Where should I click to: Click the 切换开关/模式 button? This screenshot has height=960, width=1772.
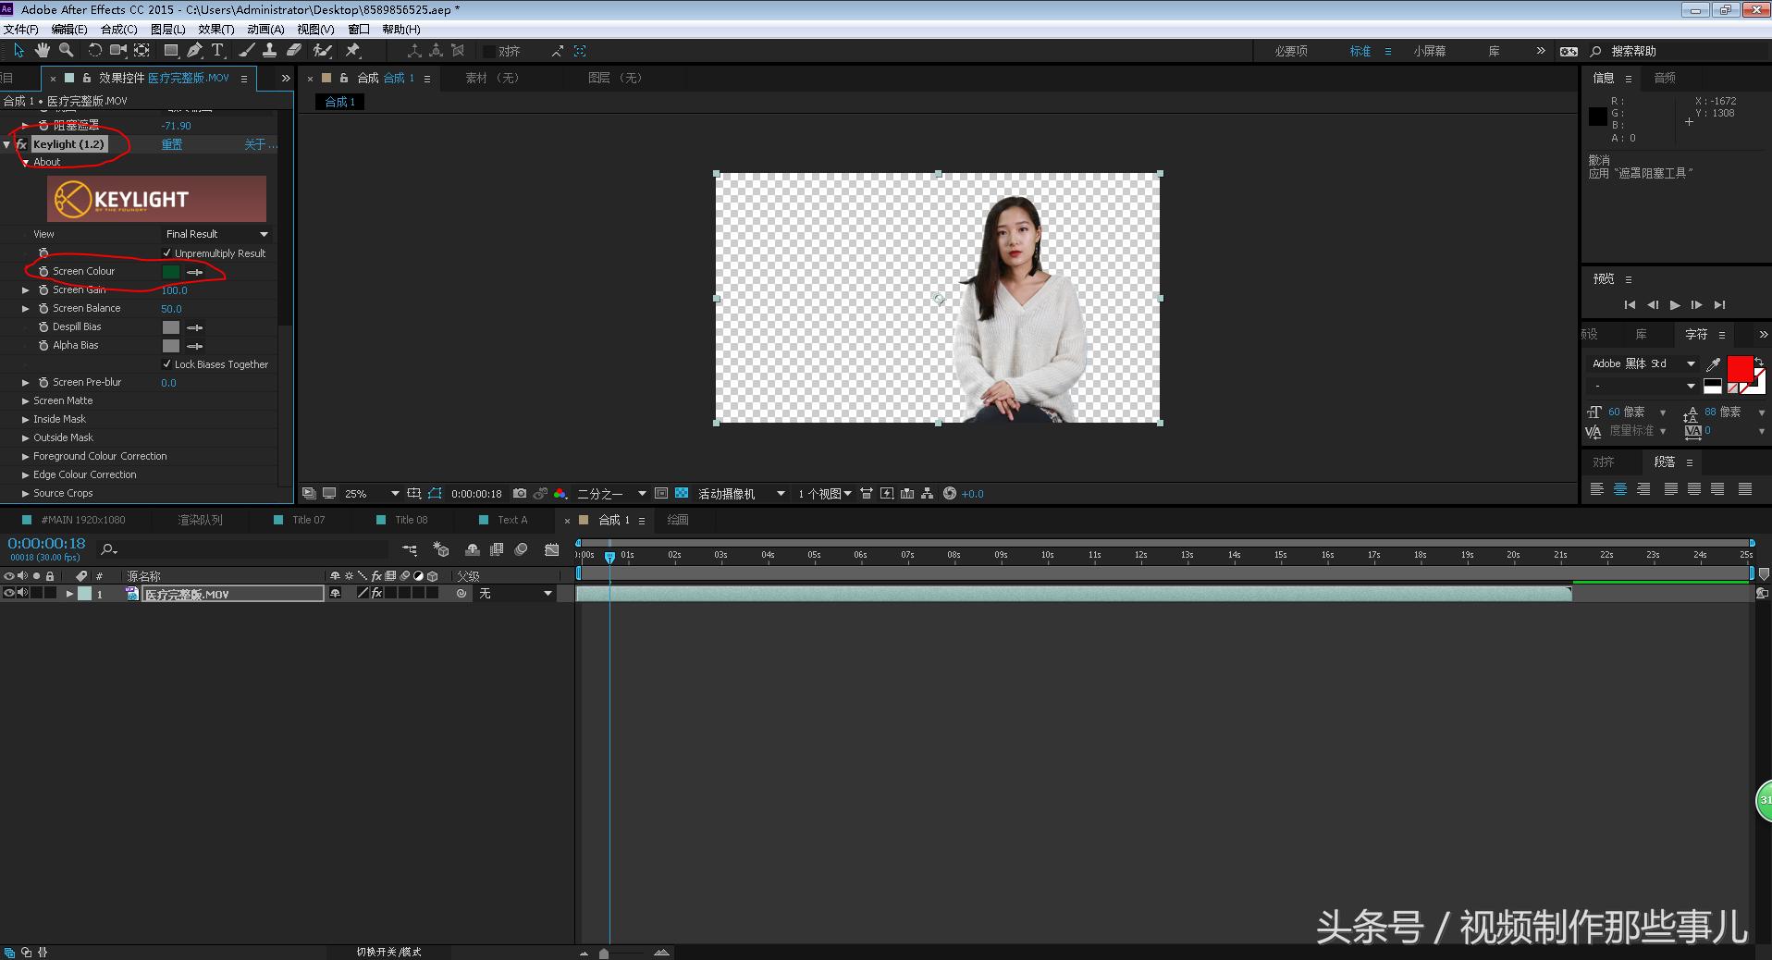pyautogui.click(x=388, y=952)
